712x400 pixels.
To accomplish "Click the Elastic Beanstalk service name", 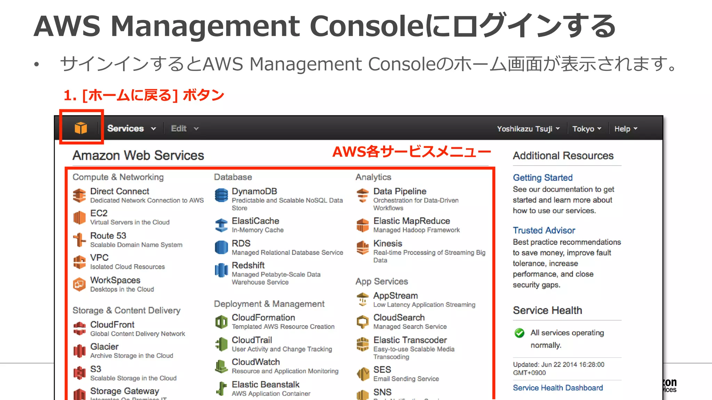I will pyautogui.click(x=265, y=384).
